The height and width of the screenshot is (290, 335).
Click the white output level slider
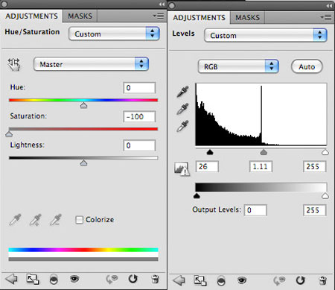pyautogui.click(x=325, y=196)
